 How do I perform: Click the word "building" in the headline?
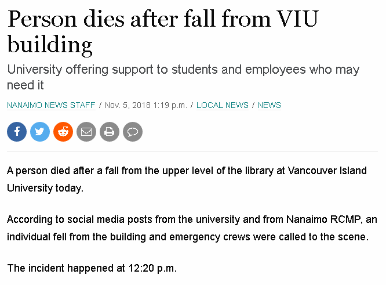(x=50, y=45)
